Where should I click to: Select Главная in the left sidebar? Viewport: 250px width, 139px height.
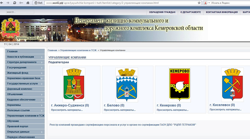click(12, 51)
